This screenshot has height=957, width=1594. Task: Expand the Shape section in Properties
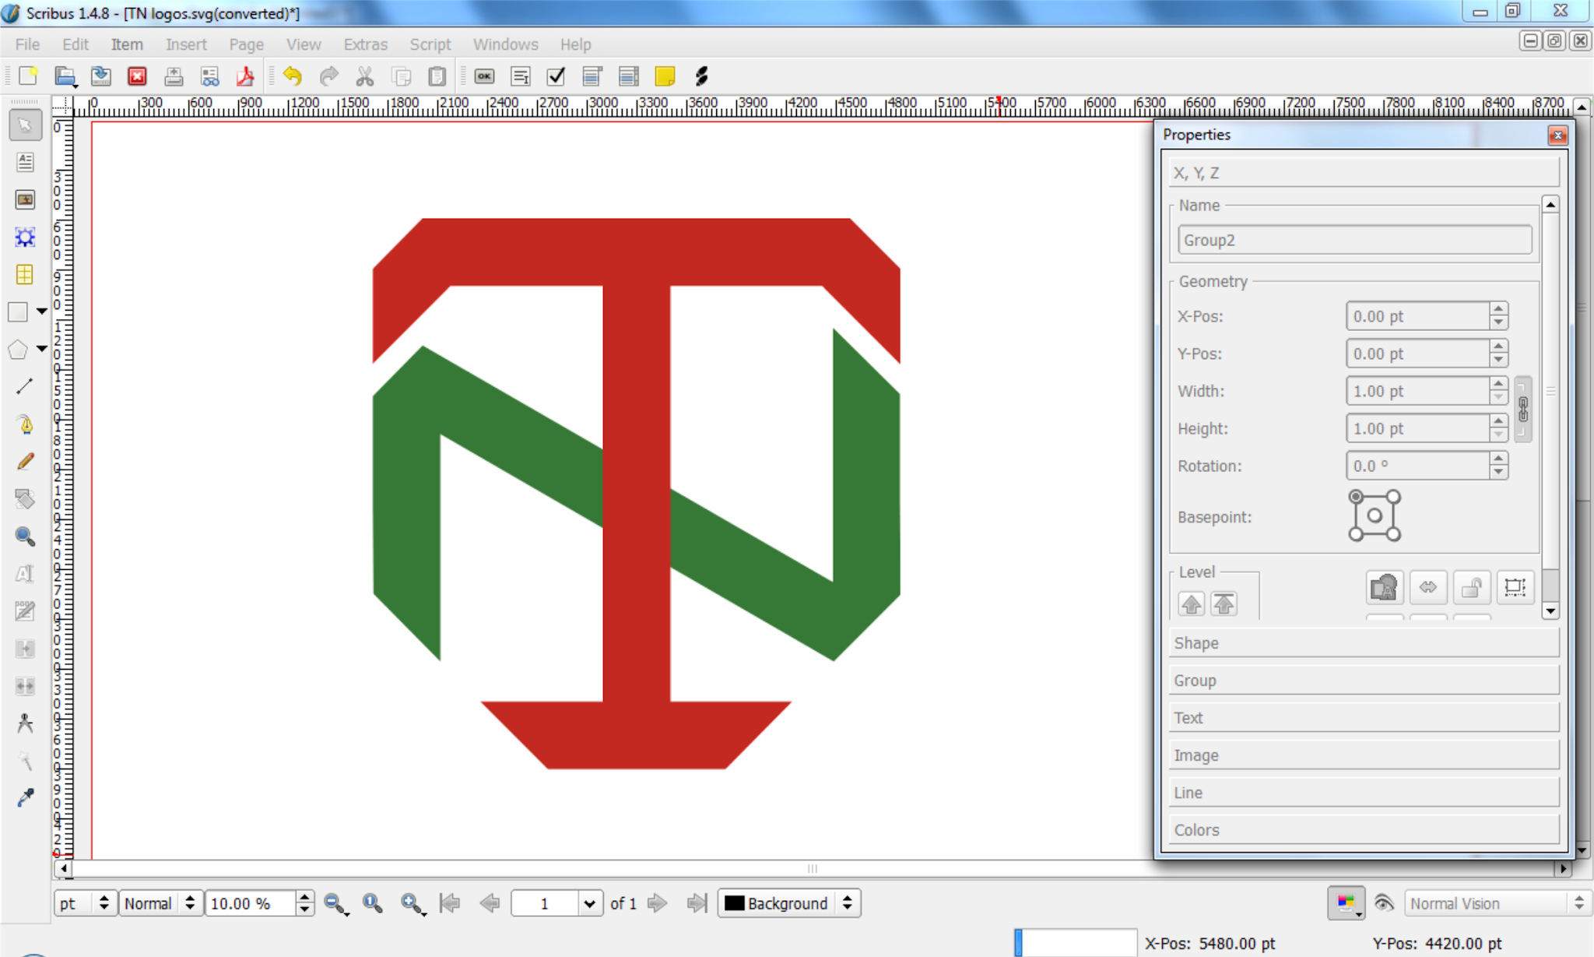click(x=1364, y=642)
